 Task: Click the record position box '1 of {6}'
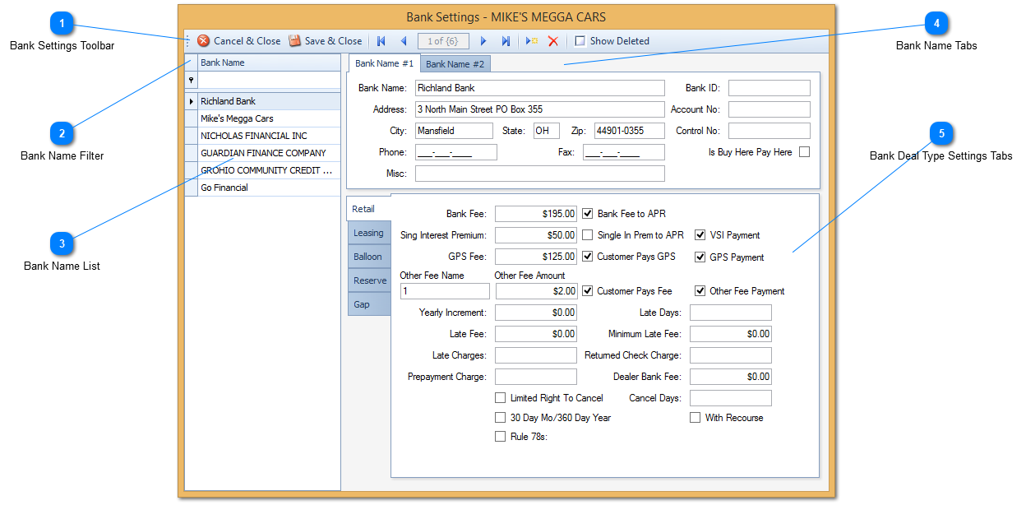pos(444,41)
